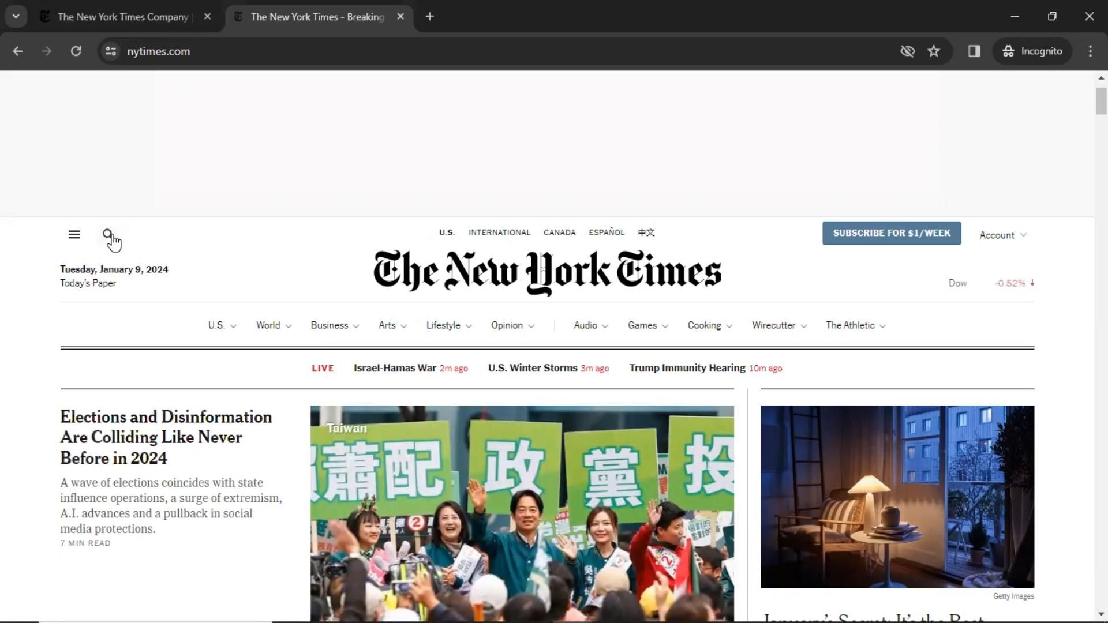Expand the Arts section menu
1108x623 pixels.
pyautogui.click(x=392, y=325)
